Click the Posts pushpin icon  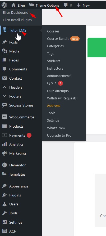[4, 42]
